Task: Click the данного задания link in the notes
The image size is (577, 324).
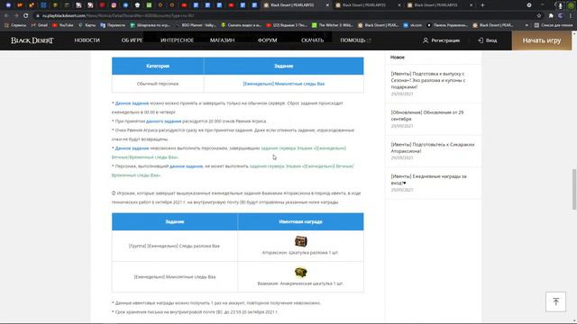Action: point(163,121)
